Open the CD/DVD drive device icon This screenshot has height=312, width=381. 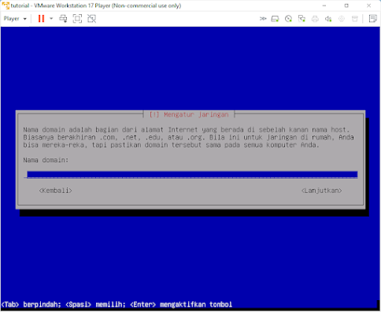coord(288,19)
